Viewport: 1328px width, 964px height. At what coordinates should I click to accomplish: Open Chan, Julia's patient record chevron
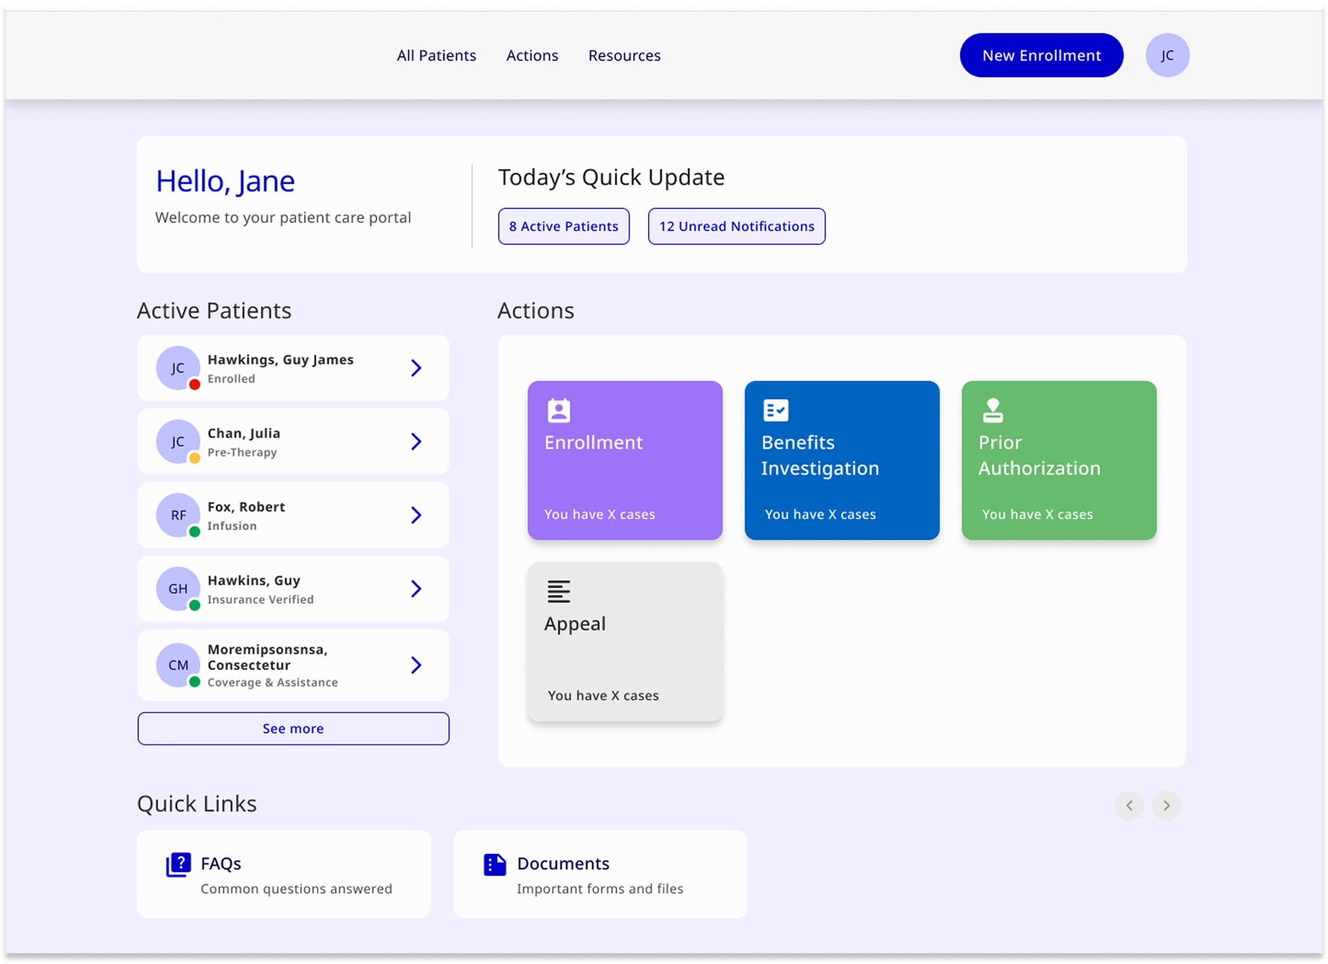[x=416, y=441]
